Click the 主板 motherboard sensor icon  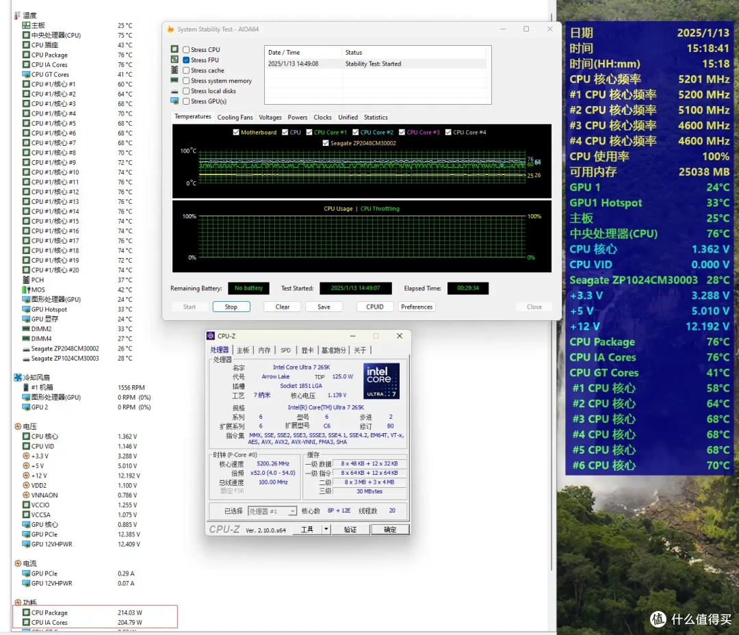27,25
